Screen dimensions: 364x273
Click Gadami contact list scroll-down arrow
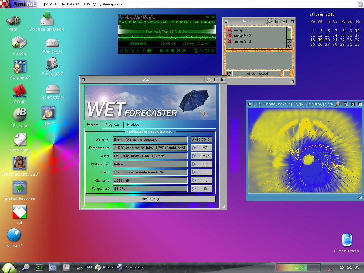(x=289, y=46)
